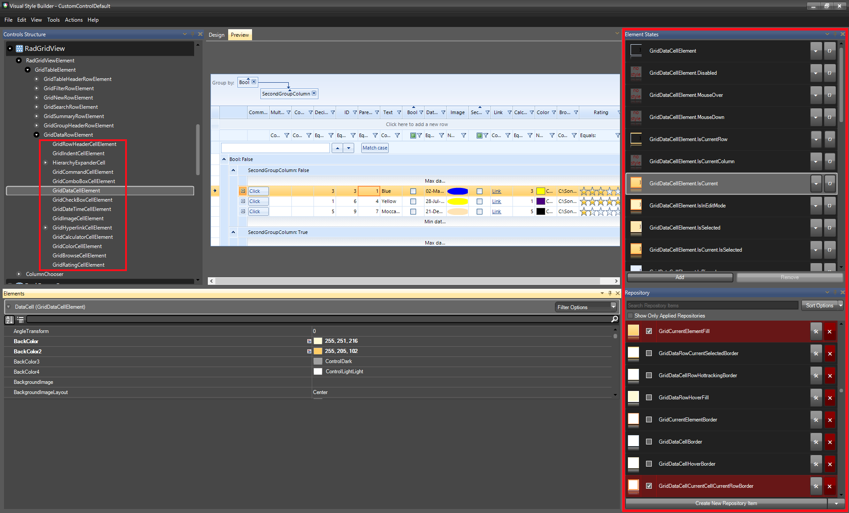
Task: Click the search-up arrow in grid preview
Action: tap(337, 148)
